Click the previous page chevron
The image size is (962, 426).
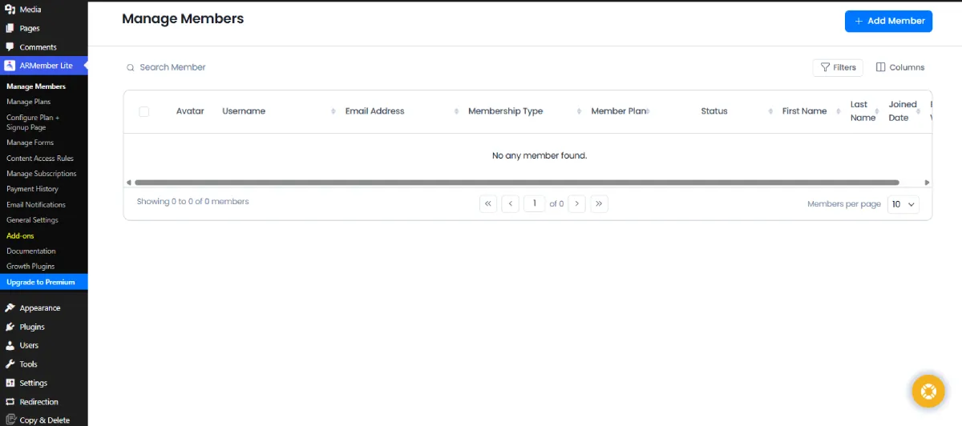click(511, 203)
